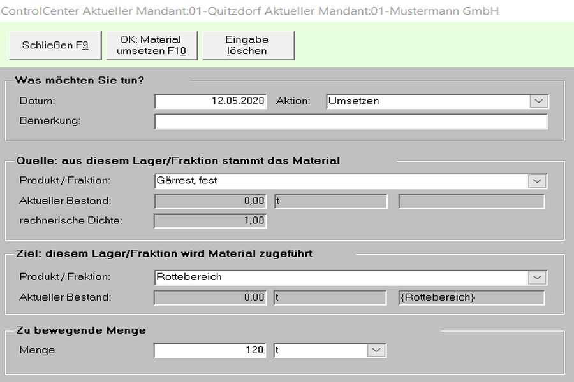Click the "Was möchten Sie tun?" heading
574x382 pixels.
(80, 80)
